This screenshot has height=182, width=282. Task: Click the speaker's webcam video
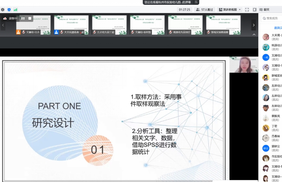[x=244, y=65]
